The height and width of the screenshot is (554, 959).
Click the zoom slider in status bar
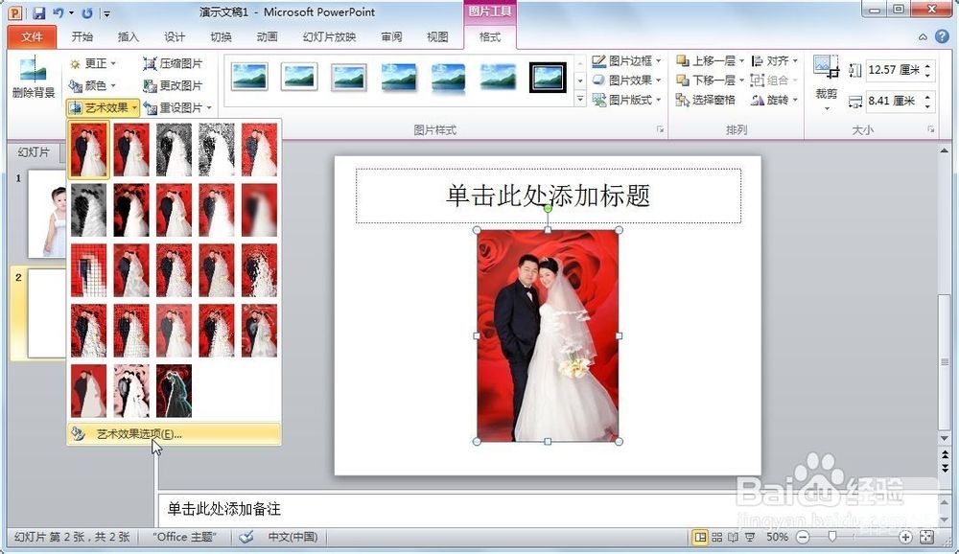[x=832, y=538]
